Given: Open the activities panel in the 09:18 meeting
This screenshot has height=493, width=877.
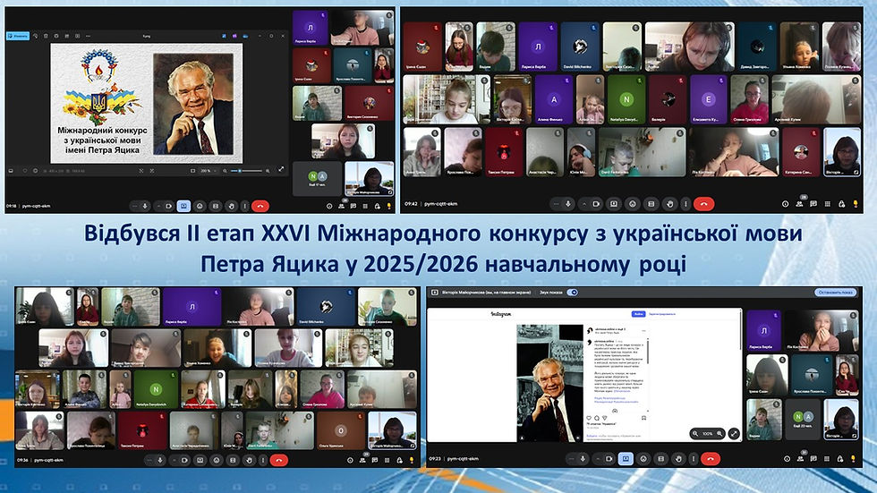Looking at the screenshot, I should pyautogui.click(x=365, y=206).
